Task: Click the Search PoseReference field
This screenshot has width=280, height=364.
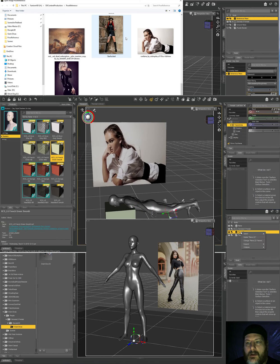Action: 166,6
